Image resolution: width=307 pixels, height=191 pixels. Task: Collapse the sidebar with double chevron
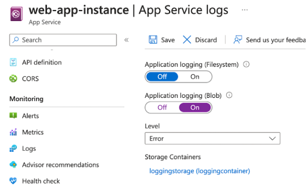126,40
